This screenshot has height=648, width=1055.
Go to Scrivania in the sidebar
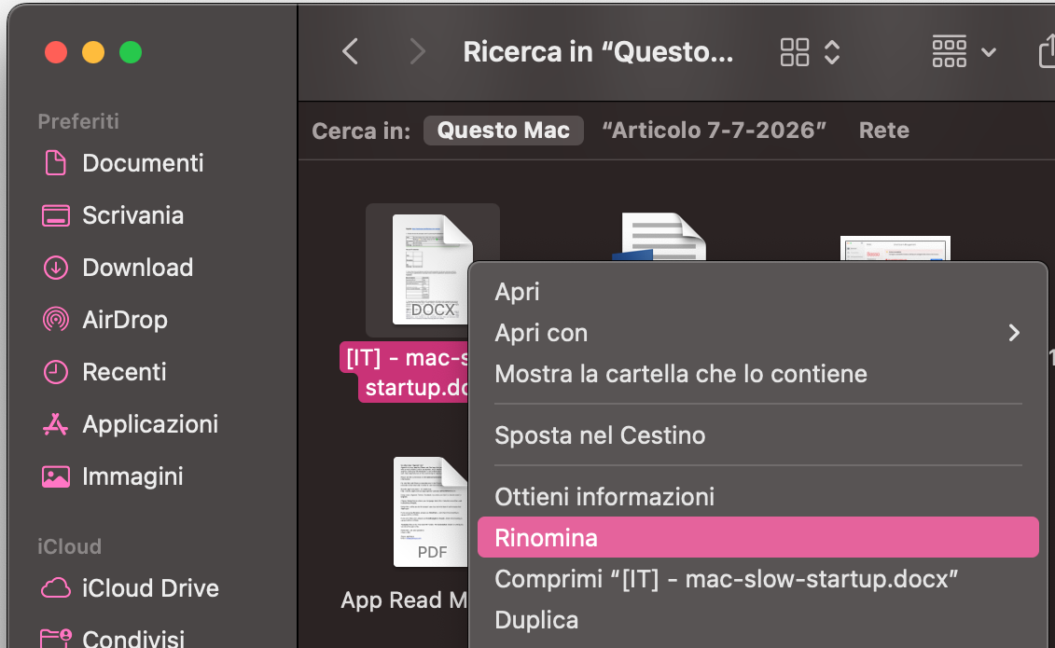132,215
